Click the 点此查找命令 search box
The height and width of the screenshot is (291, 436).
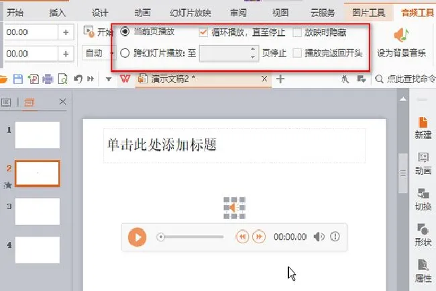coord(405,79)
